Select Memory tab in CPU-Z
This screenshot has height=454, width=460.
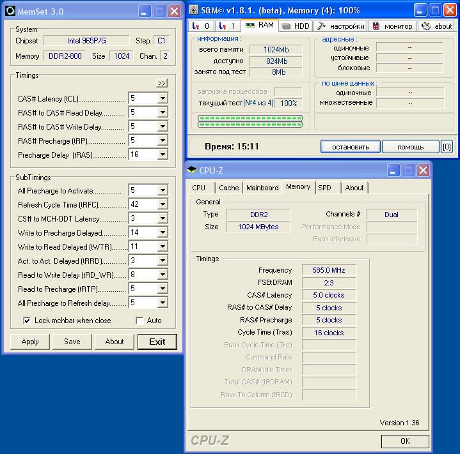point(298,186)
